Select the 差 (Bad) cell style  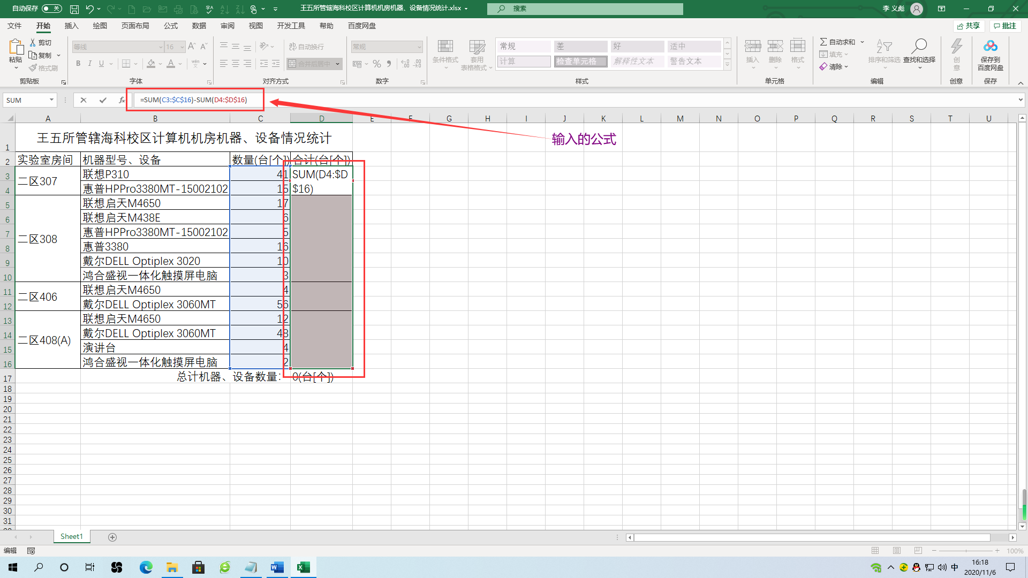[580, 47]
